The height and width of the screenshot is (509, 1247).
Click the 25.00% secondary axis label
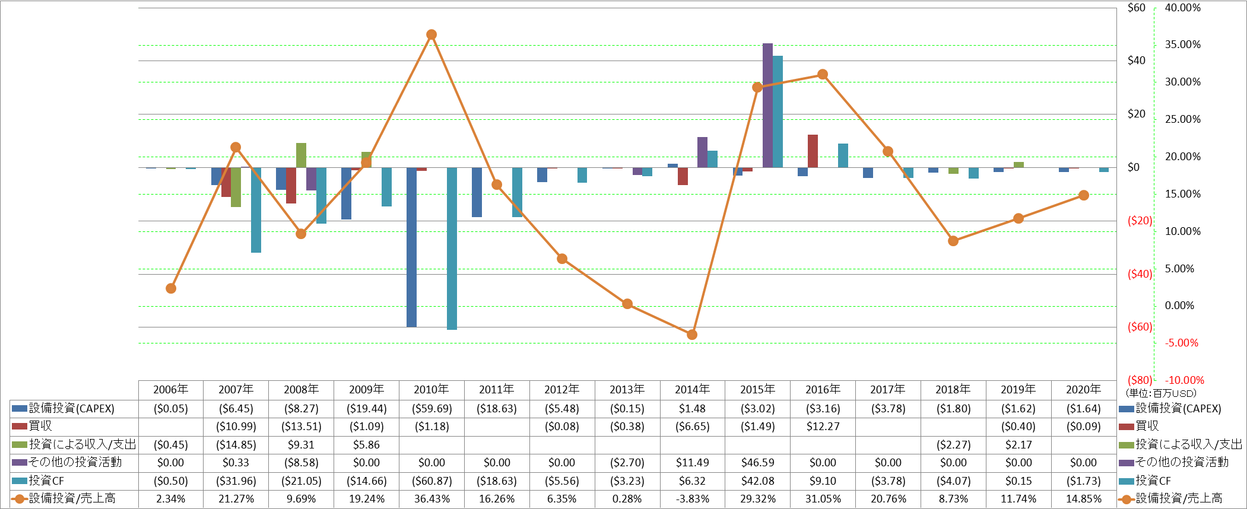click(x=1182, y=119)
